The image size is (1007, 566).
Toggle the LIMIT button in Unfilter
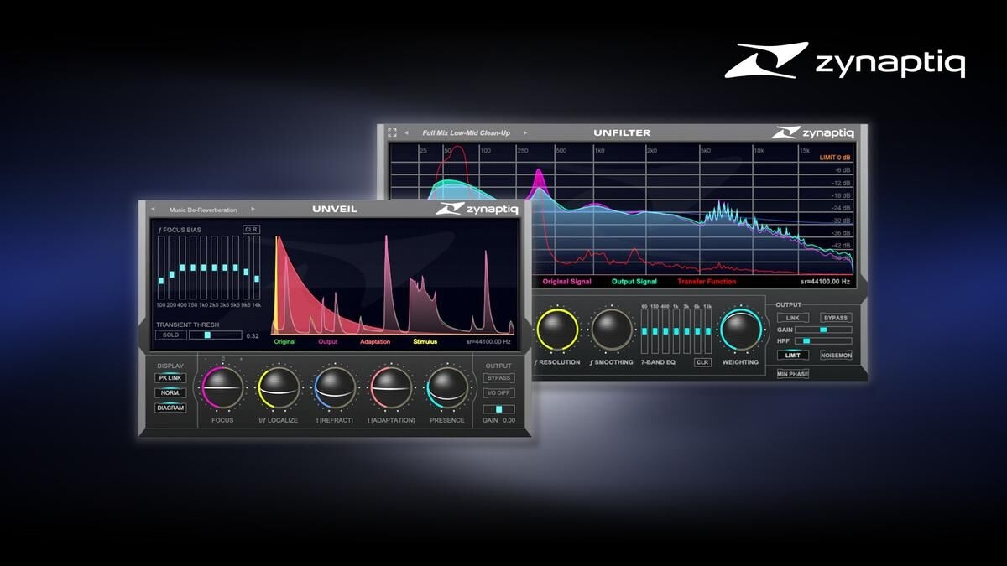point(792,356)
